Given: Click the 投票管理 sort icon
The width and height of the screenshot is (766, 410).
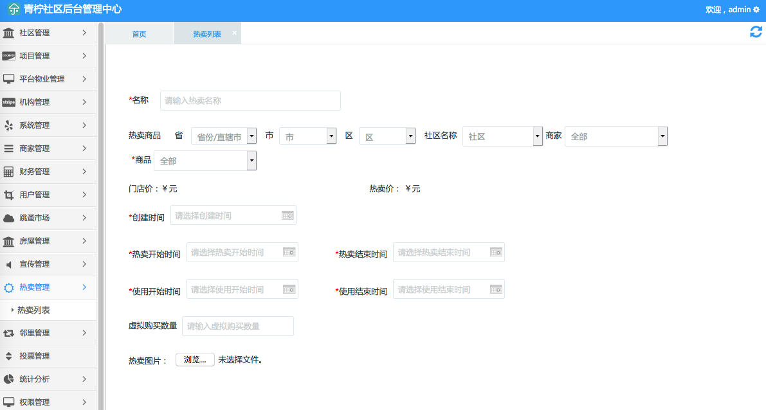Looking at the screenshot, I should click(x=8, y=356).
